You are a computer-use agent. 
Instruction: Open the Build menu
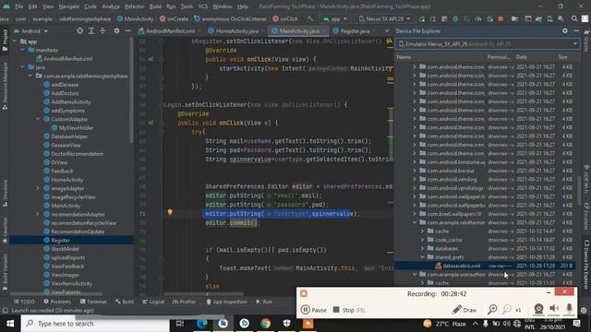point(155,6)
